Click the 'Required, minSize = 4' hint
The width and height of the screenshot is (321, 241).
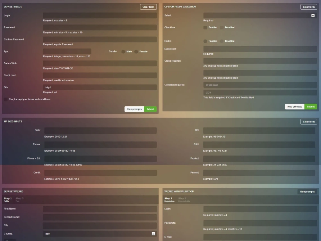tap(215, 215)
